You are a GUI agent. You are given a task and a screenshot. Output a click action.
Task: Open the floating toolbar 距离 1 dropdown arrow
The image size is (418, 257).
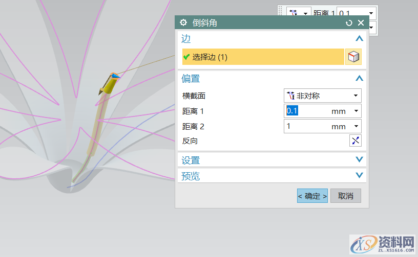pos(371,13)
